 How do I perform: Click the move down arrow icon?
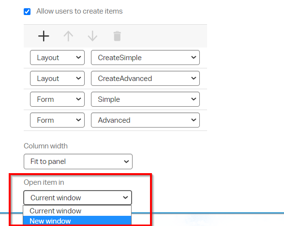click(x=92, y=36)
